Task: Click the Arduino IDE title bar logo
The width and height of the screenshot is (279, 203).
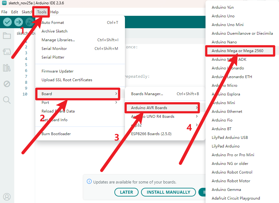Action: click(4, 3)
